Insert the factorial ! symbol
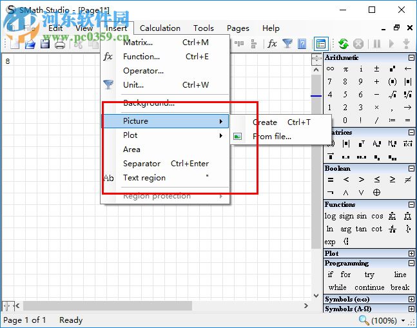 click(x=361, y=120)
